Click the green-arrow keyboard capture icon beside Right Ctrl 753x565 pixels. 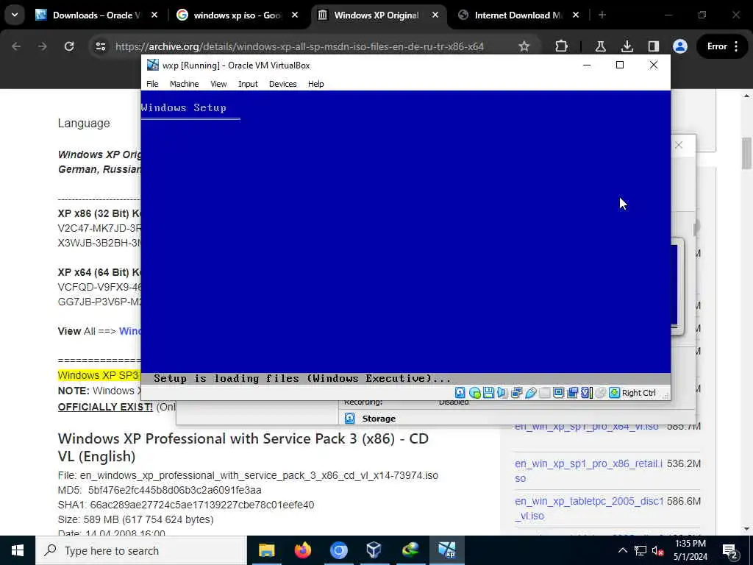(614, 393)
